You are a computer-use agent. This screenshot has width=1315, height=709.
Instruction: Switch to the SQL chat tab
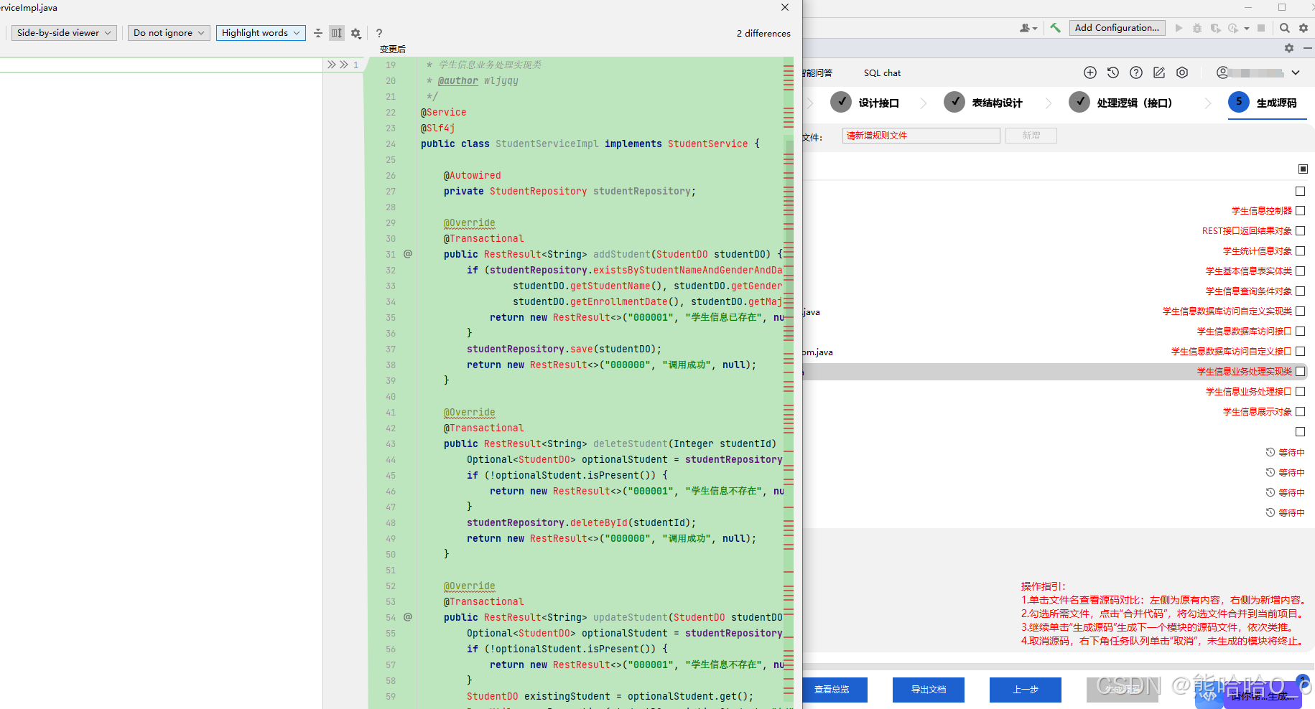tap(882, 73)
